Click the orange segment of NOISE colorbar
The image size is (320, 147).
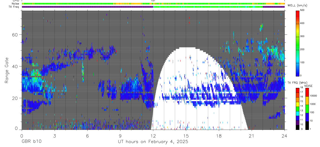pos(307,100)
